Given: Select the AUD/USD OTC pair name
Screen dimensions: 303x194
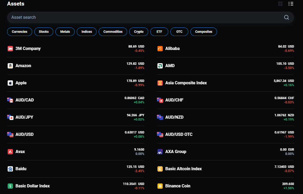Looking at the screenshot, I should (x=179, y=135).
